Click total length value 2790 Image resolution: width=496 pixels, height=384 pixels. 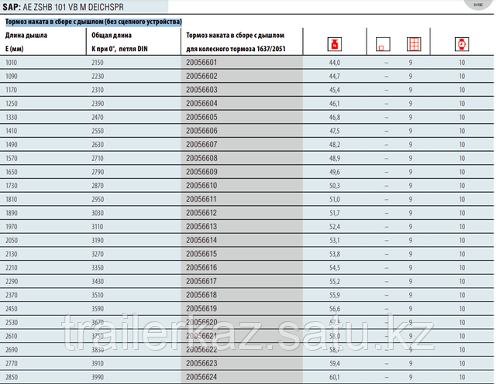pos(98,172)
